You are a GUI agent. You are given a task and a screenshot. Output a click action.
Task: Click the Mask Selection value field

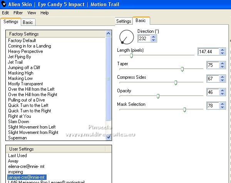tap(213, 106)
